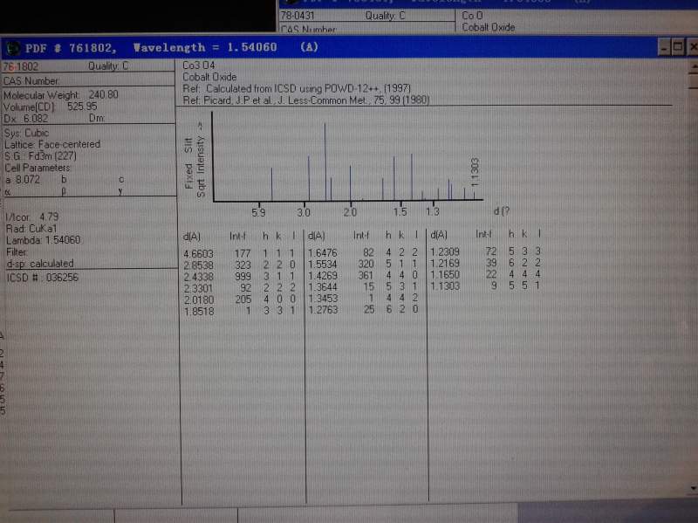Click cell parameter a 8.072
698x523 pixels.
(x=24, y=180)
